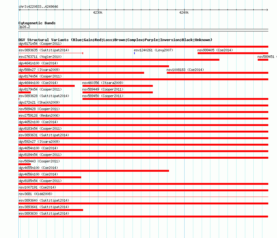Click the DGV Structural Variants track title
The image size is (277, 238).
115,40
